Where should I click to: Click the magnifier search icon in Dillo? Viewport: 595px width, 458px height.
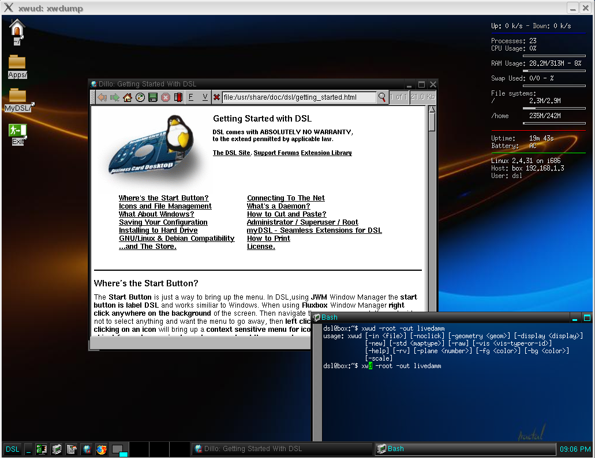tap(381, 97)
